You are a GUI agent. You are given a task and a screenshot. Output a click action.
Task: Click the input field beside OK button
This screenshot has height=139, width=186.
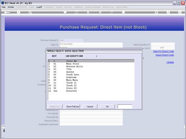point(125,106)
